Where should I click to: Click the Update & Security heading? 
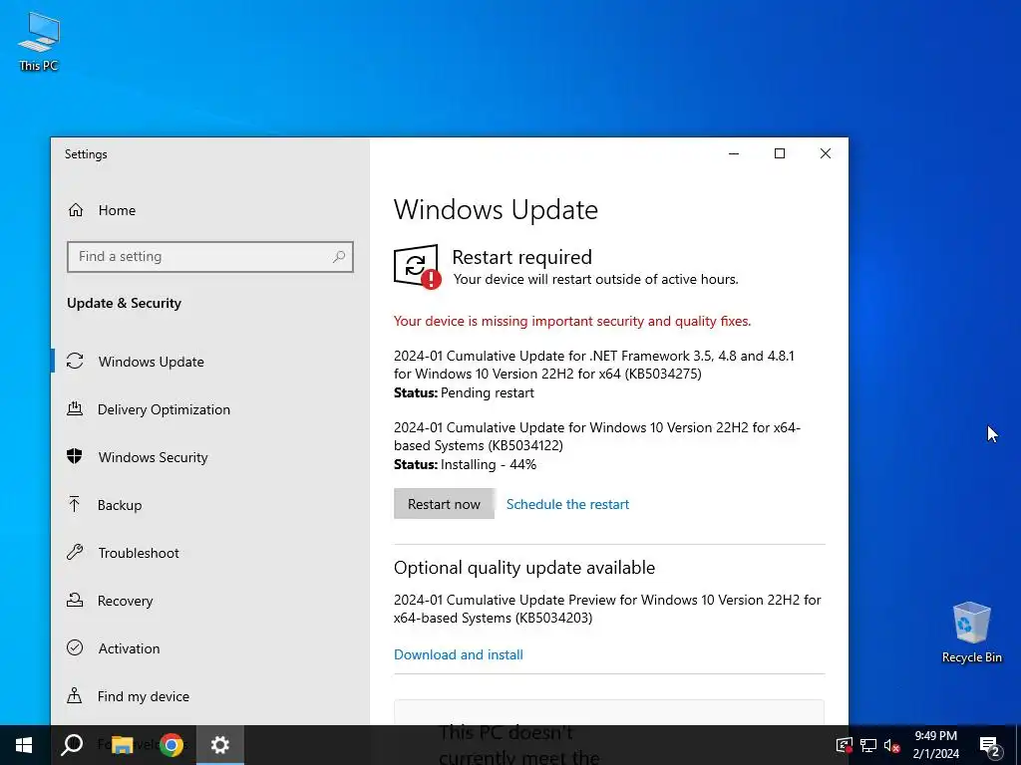point(124,303)
